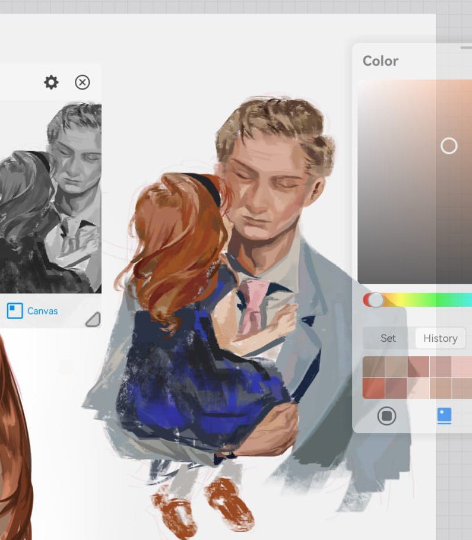Image resolution: width=472 pixels, height=540 pixels.
Task: Select second top-row tan swatch
Action: [396, 367]
